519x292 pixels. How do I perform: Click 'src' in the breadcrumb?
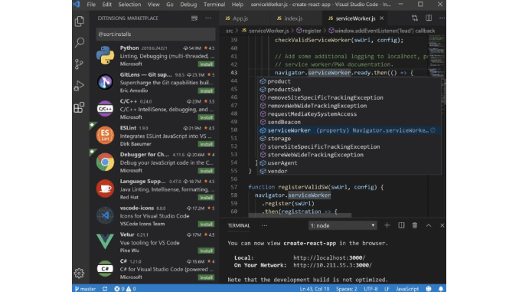(230, 31)
